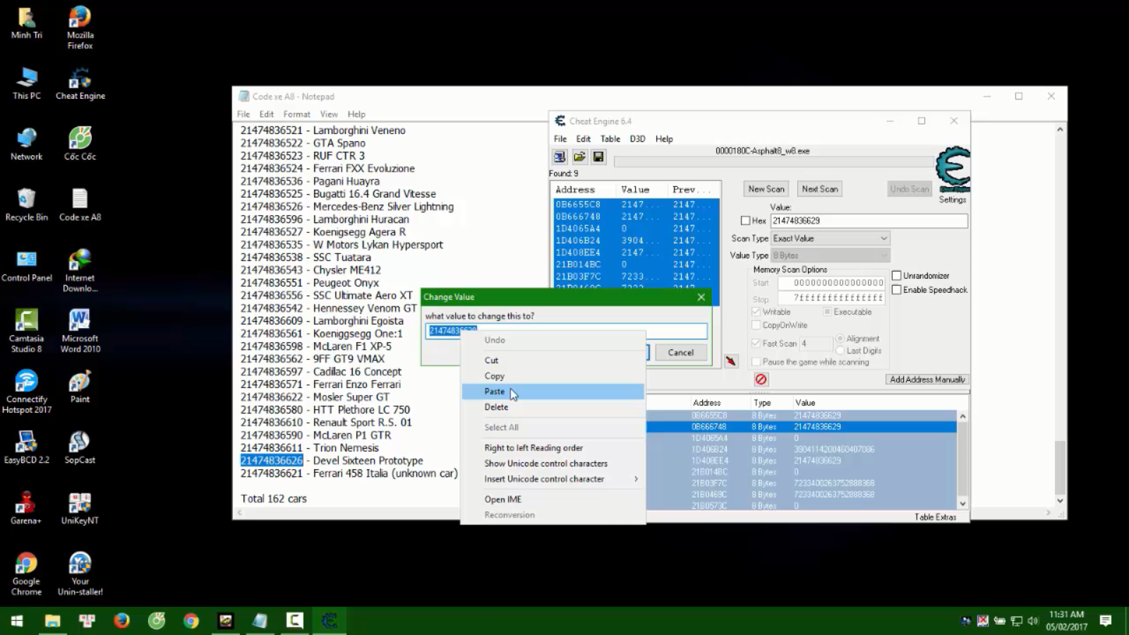Viewport: 1129px width, 635px height.
Task: Select the Alignment radio button
Action: [x=840, y=339]
